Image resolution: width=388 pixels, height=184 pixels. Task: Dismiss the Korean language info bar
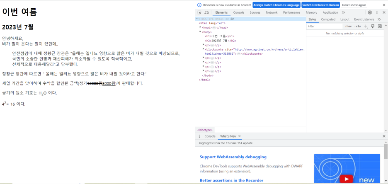(384, 5)
